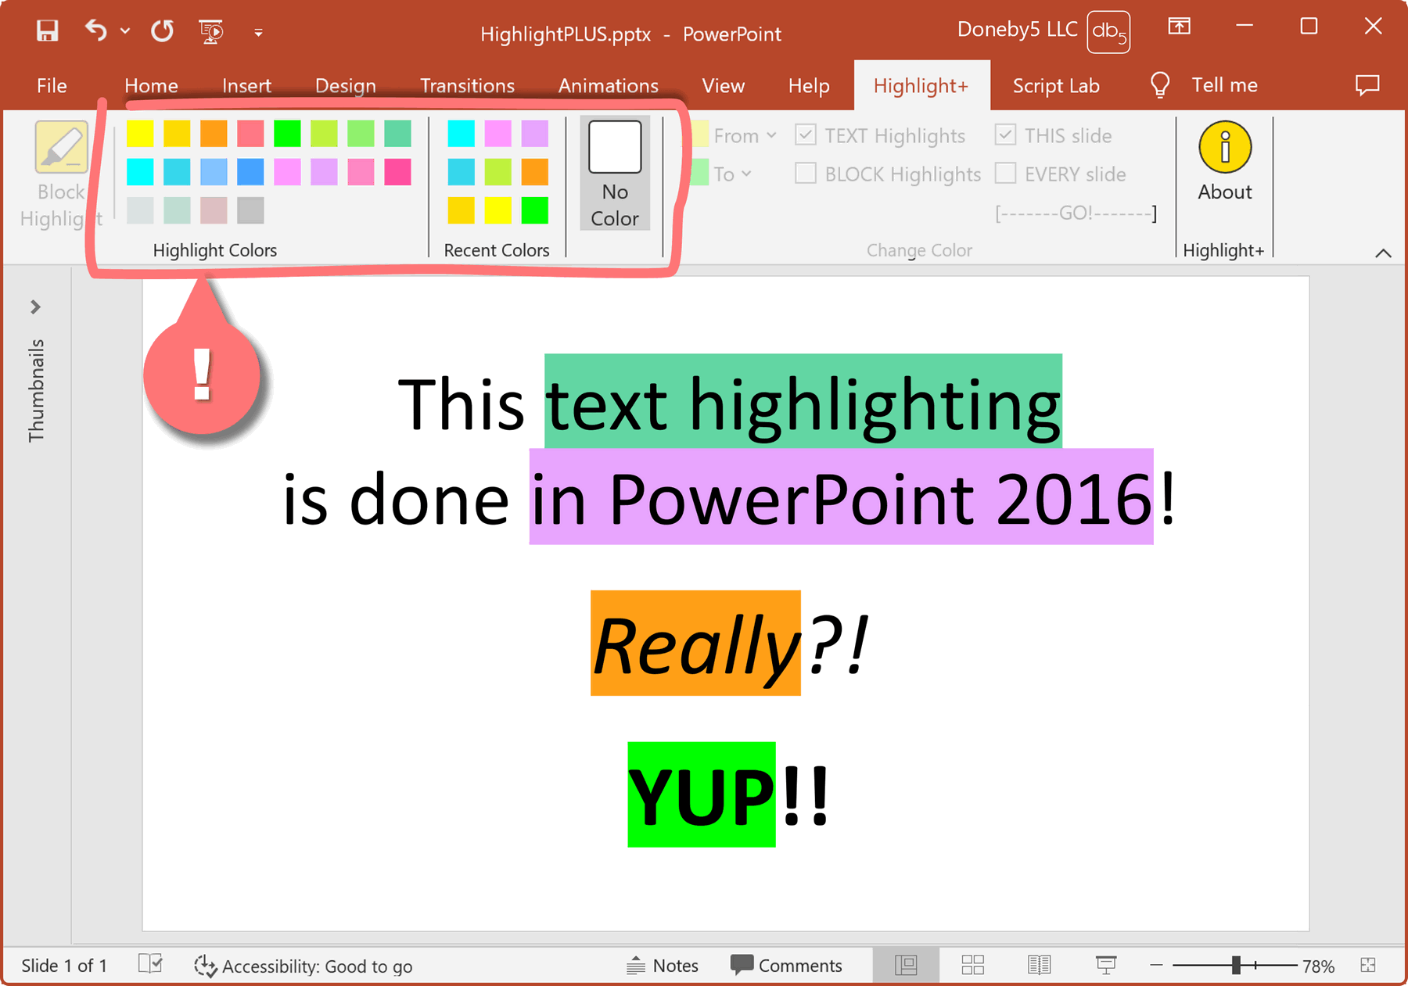This screenshot has height=986, width=1408.
Task: Toggle the Notes pane button
Action: [663, 966]
